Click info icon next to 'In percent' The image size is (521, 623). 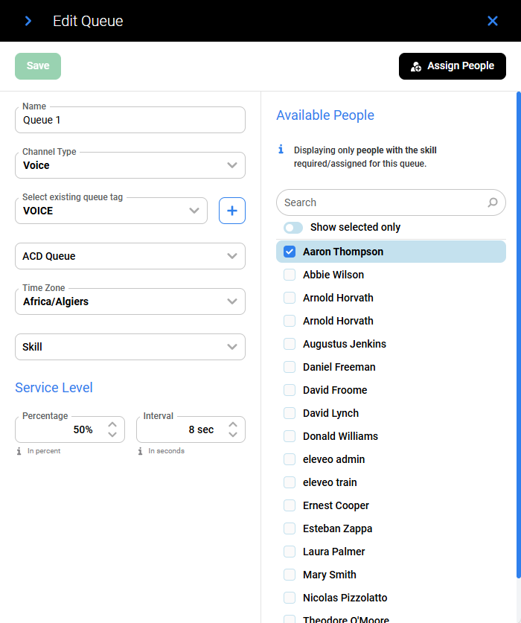pos(19,451)
